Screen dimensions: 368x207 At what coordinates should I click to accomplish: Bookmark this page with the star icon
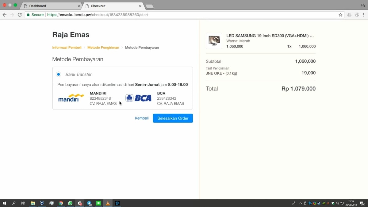click(340, 15)
